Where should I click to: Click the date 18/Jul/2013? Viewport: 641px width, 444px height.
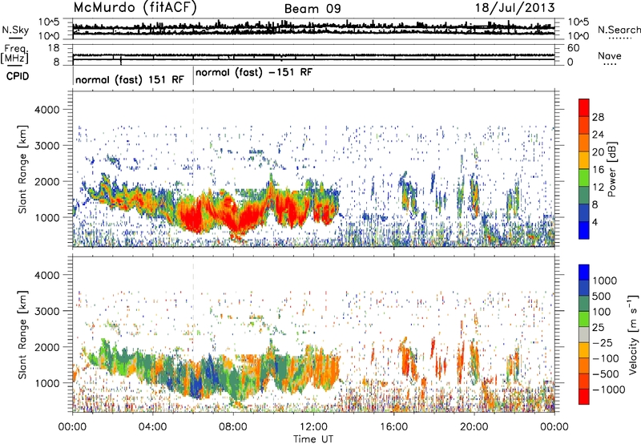tap(514, 8)
